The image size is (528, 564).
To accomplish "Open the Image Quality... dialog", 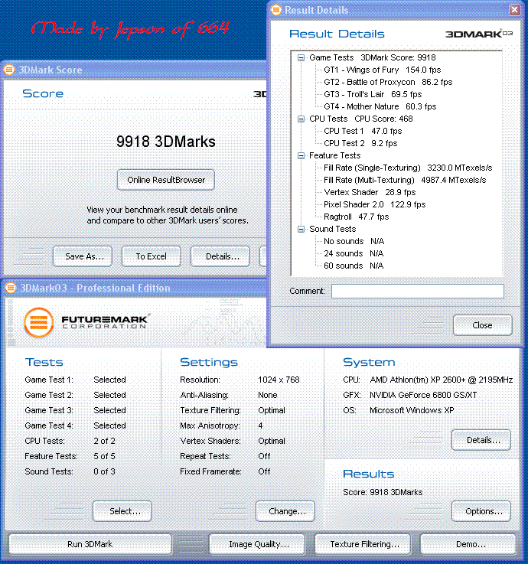I will pyautogui.click(x=257, y=544).
